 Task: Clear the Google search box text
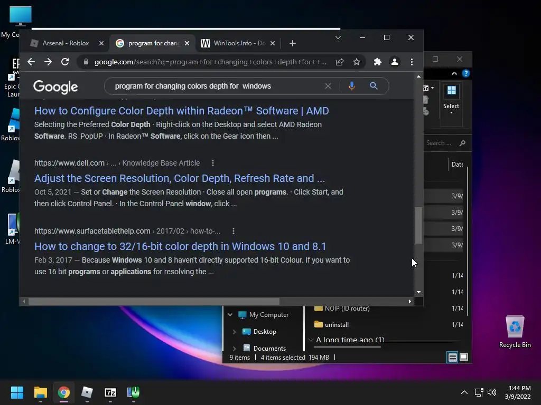click(328, 86)
